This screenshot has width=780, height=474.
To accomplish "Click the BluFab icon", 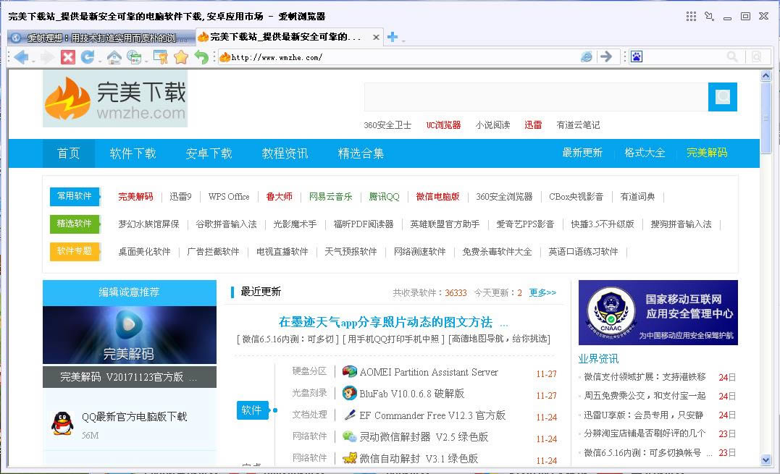I will [x=350, y=394].
